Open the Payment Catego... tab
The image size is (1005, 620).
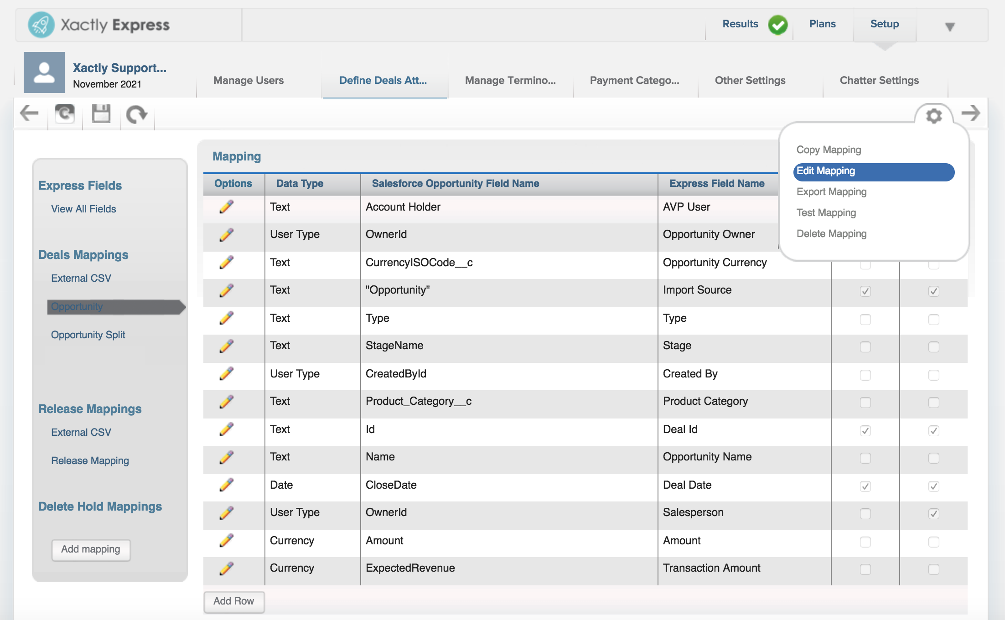pyautogui.click(x=635, y=80)
